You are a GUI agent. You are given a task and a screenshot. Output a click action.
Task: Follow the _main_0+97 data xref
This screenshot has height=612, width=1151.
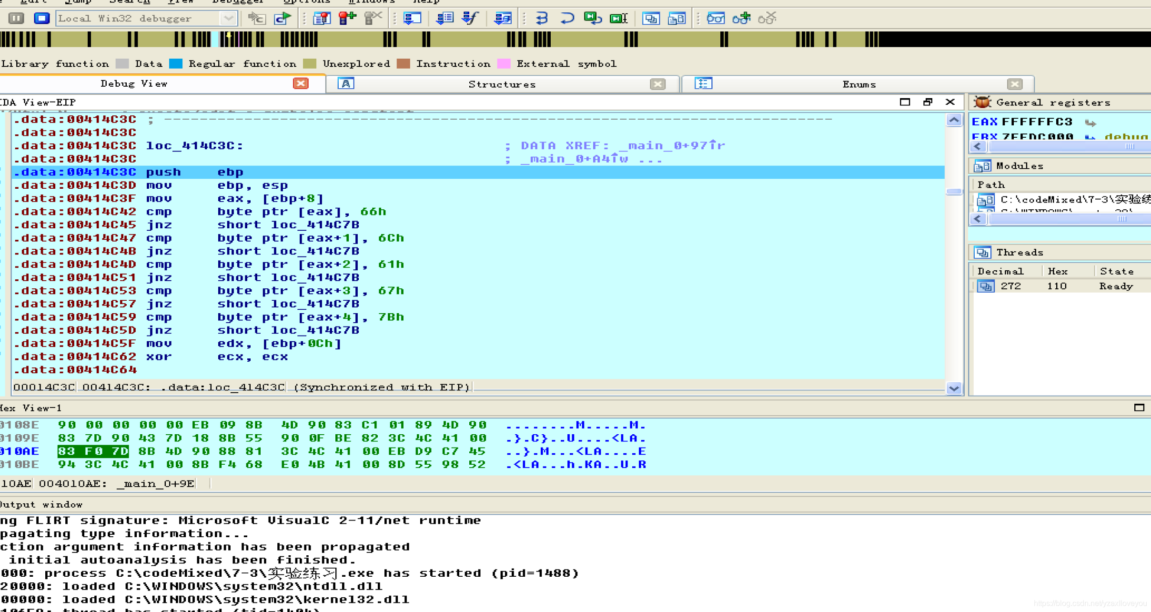click(672, 146)
